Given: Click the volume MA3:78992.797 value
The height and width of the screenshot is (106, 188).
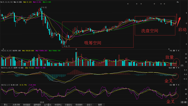Looking at the screenshot, I should [x=55, y=51].
